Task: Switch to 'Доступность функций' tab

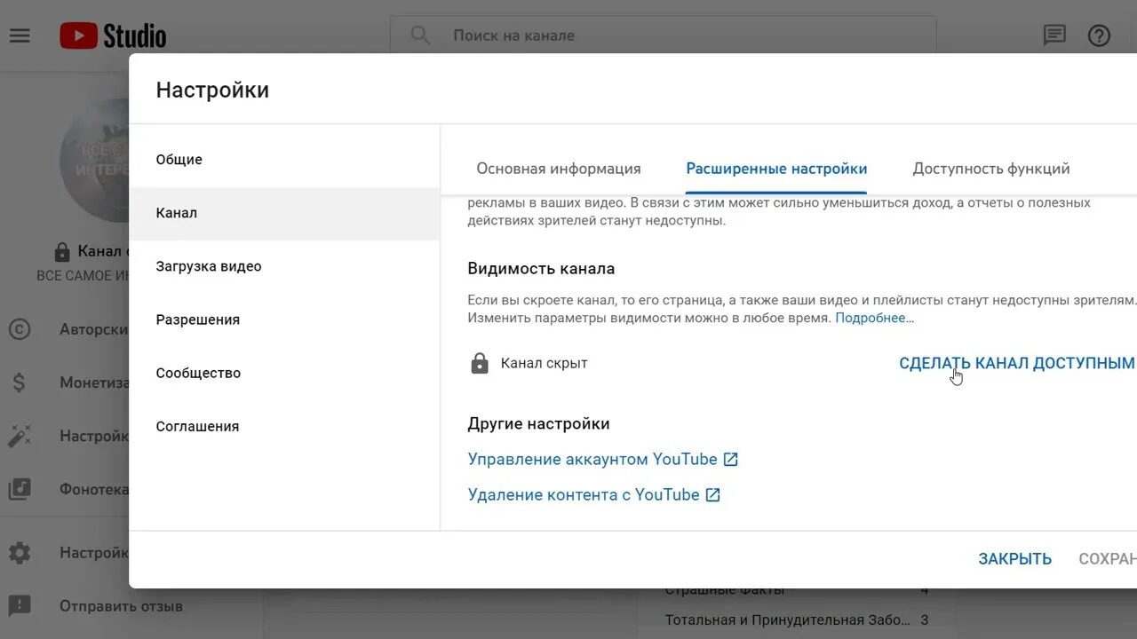Action: click(991, 169)
